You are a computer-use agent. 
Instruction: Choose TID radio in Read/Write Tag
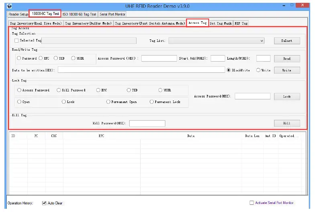[x=56, y=58]
